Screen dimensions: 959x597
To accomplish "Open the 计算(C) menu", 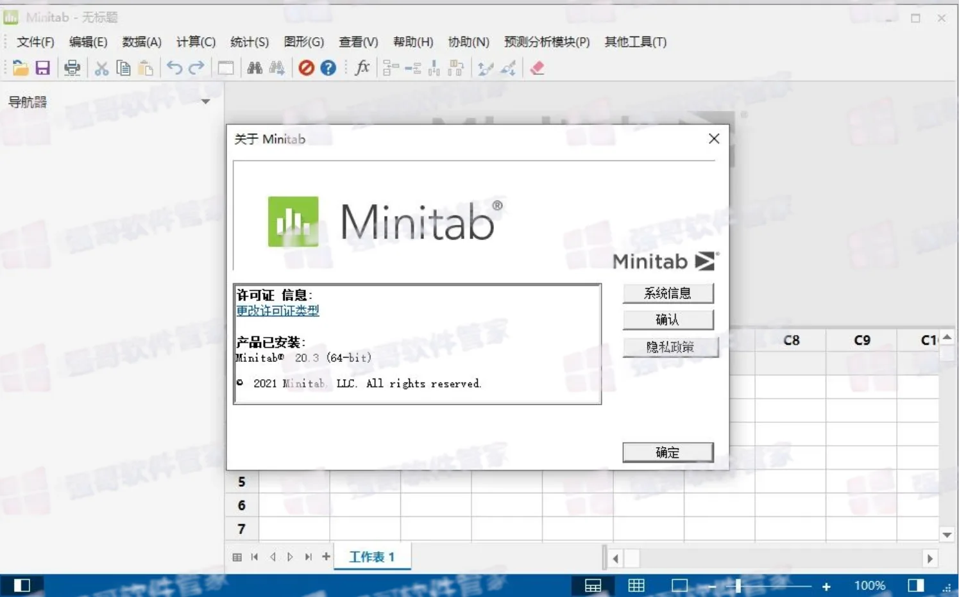I will pos(196,42).
